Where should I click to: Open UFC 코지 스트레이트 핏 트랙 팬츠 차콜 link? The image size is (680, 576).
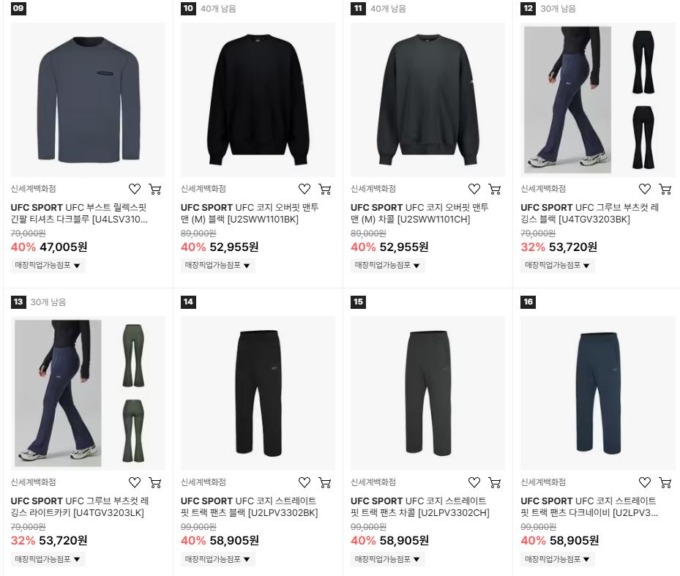420,506
